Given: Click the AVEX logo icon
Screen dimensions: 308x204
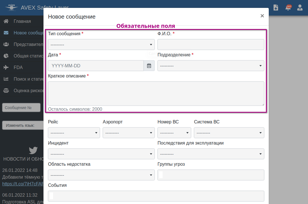Looking at the screenshot, I should (12, 7).
